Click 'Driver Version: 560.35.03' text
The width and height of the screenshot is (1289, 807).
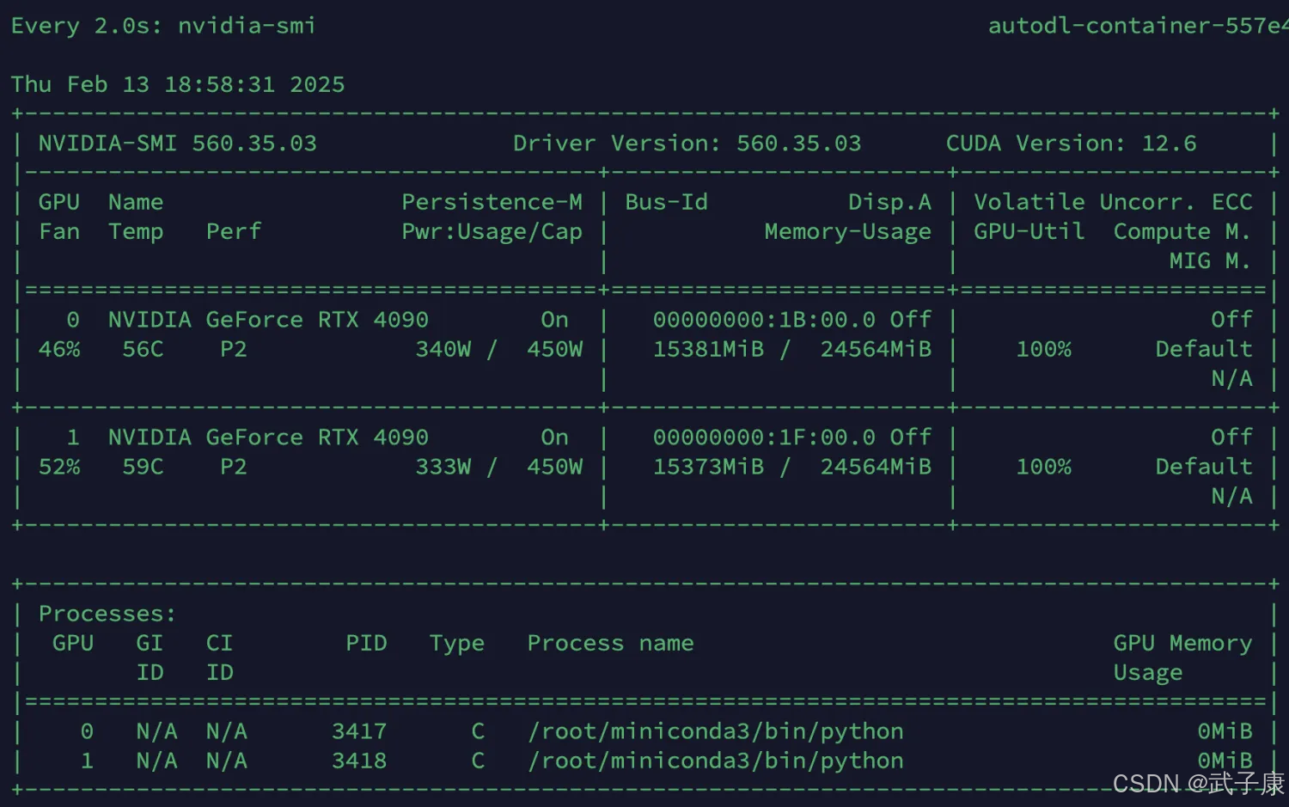(687, 144)
